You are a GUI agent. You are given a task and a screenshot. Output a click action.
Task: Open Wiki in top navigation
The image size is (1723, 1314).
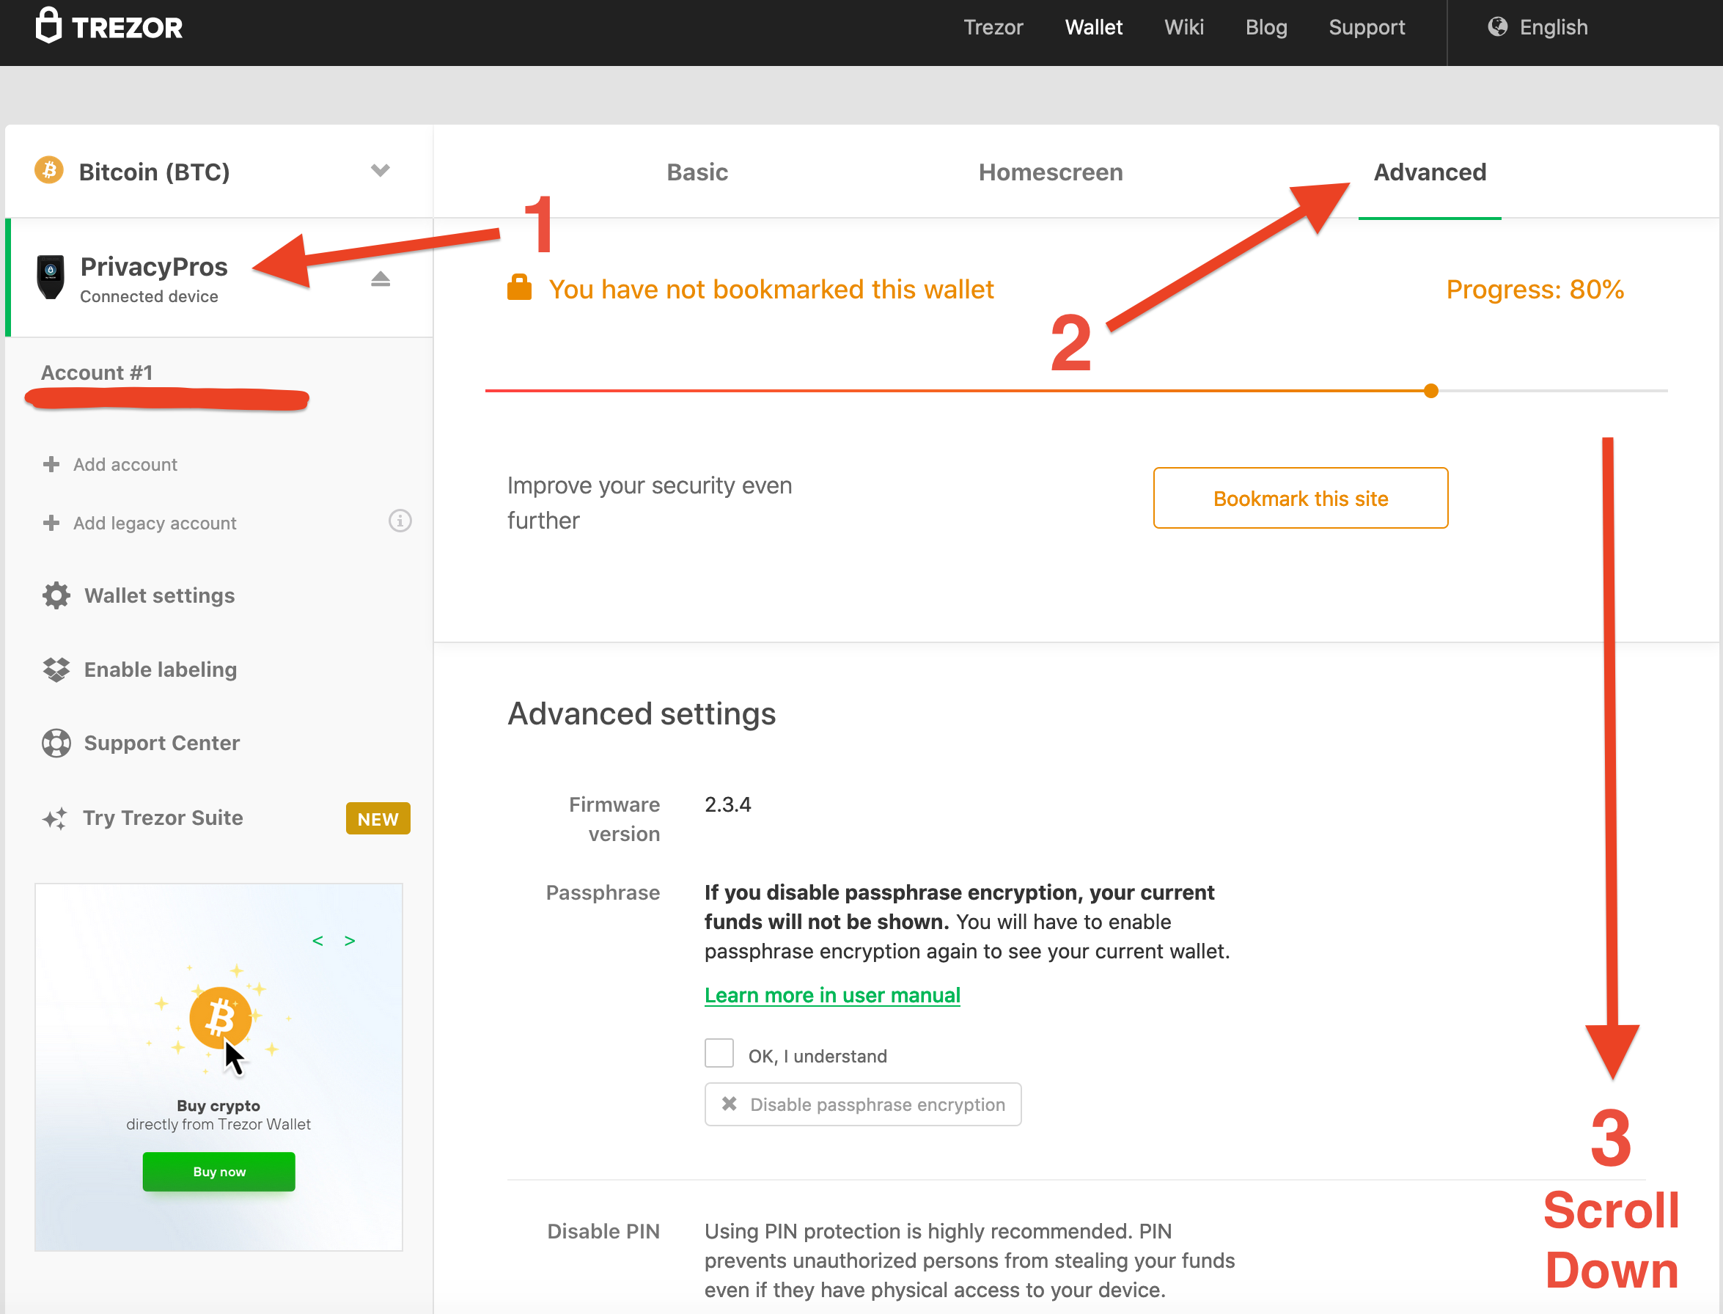coord(1183,26)
